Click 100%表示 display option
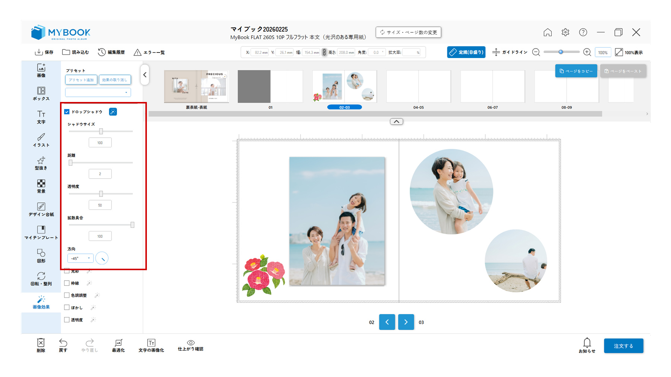This screenshot has height=377, width=671. coord(629,52)
